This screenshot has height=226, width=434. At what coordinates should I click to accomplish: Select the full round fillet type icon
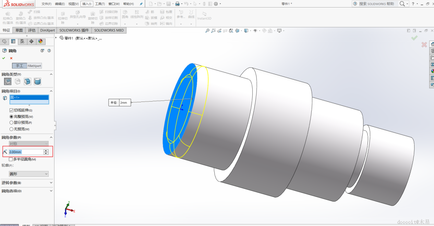(x=37, y=81)
